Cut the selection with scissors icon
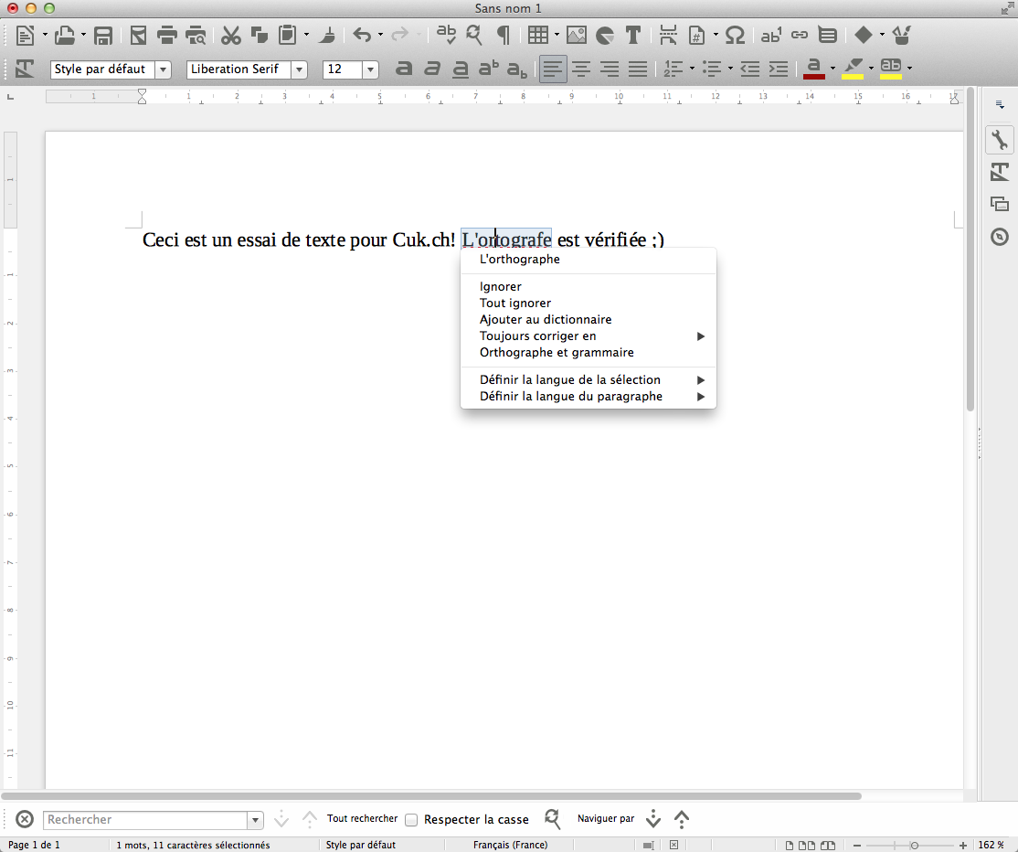 230,35
